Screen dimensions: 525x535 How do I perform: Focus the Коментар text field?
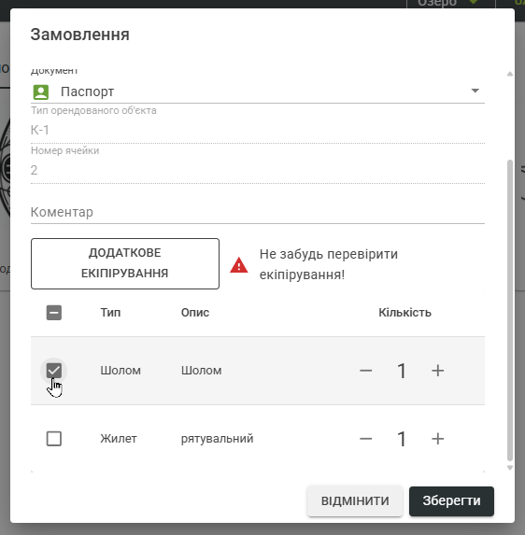click(x=258, y=212)
